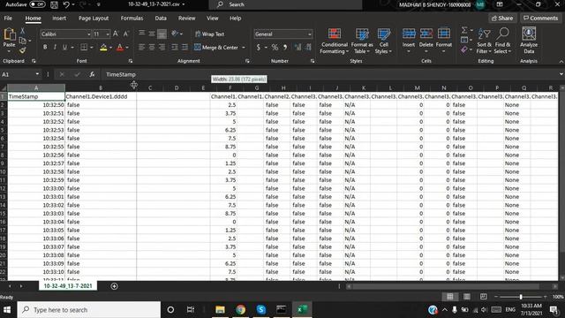This screenshot has height=318, width=565.
Task: Collapse the ribbon with the chevron
Action: pyautogui.click(x=561, y=62)
